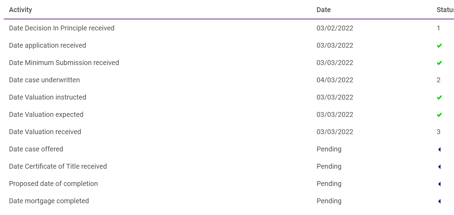Screen dimensions: 454x215
Task: Click status number 1 for Decision In Principle
Action: coord(438,28)
